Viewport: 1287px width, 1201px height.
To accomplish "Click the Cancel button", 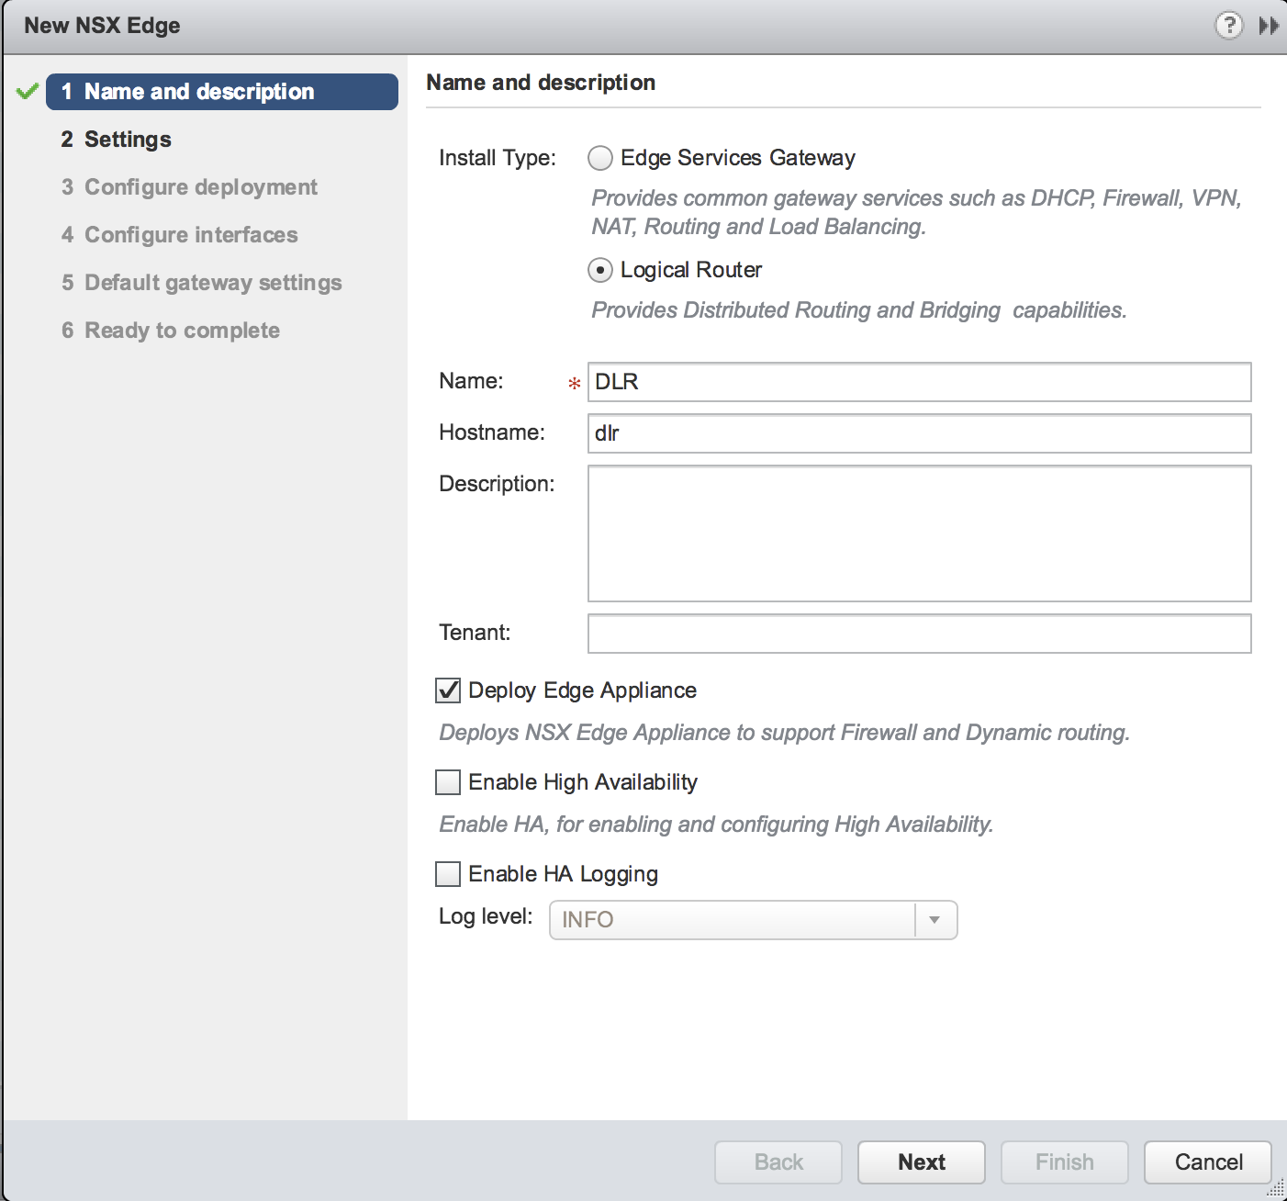I will (1208, 1162).
